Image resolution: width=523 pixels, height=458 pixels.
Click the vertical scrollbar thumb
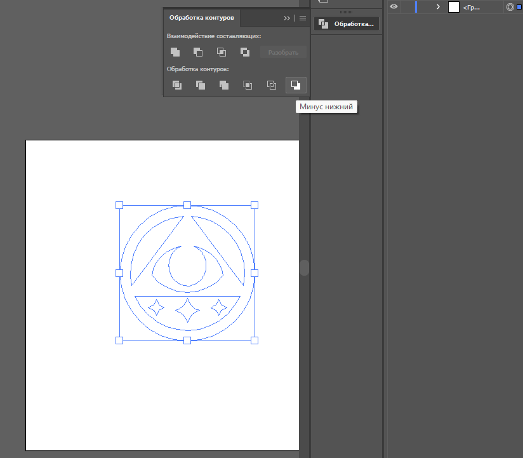click(x=304, y=267)
